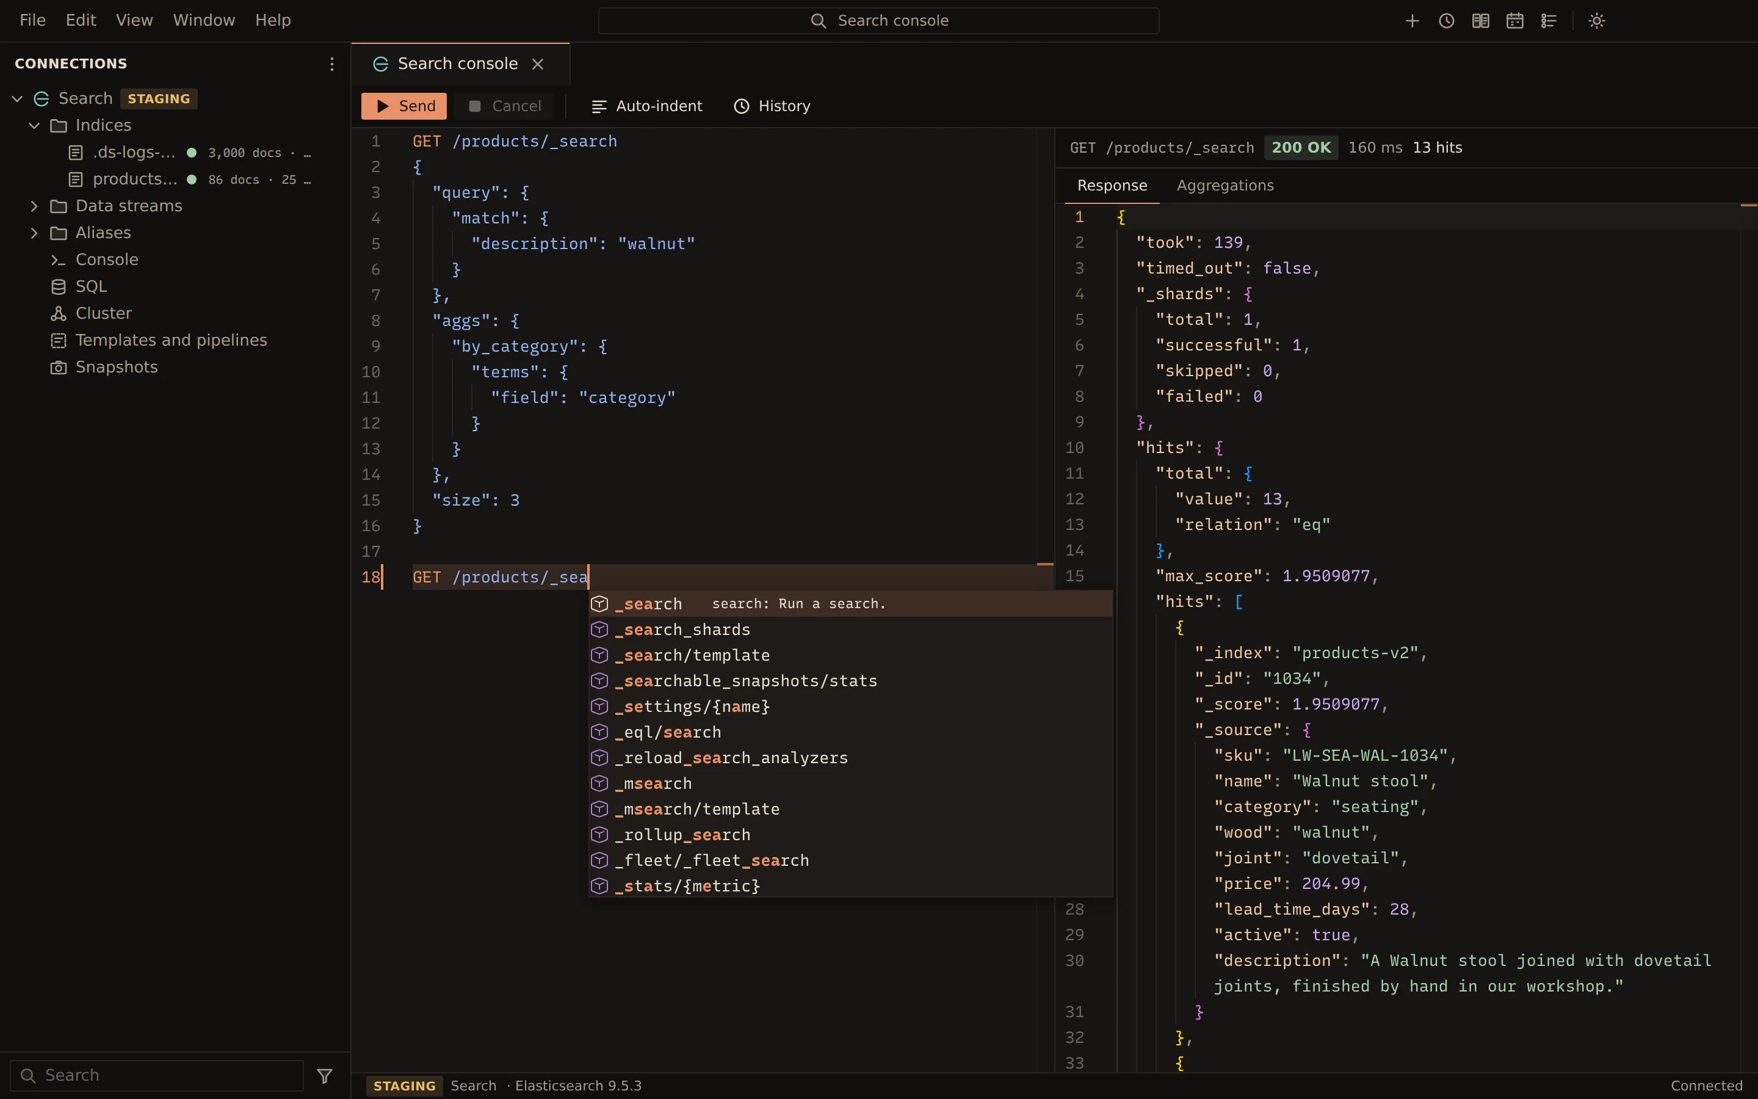The width and height of the screenshot is (1758, 1099).
Task: Close the Search console tab
Action: pos(538,64)
